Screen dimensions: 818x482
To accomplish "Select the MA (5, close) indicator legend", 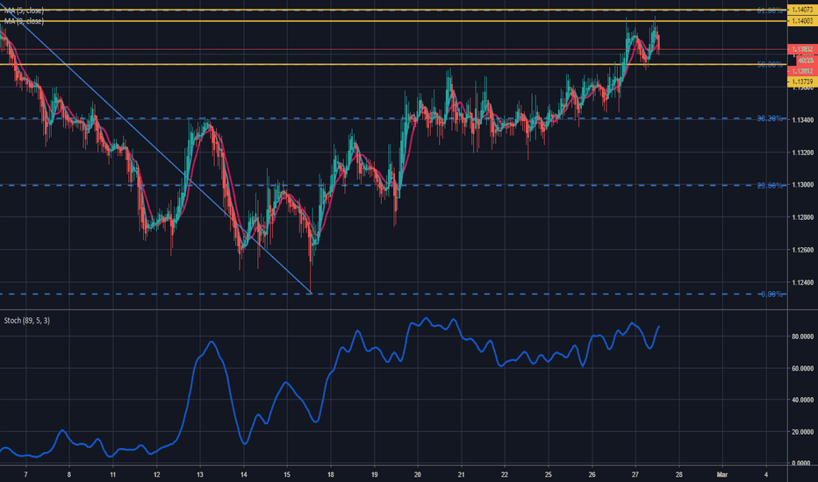I will (24, 11).
